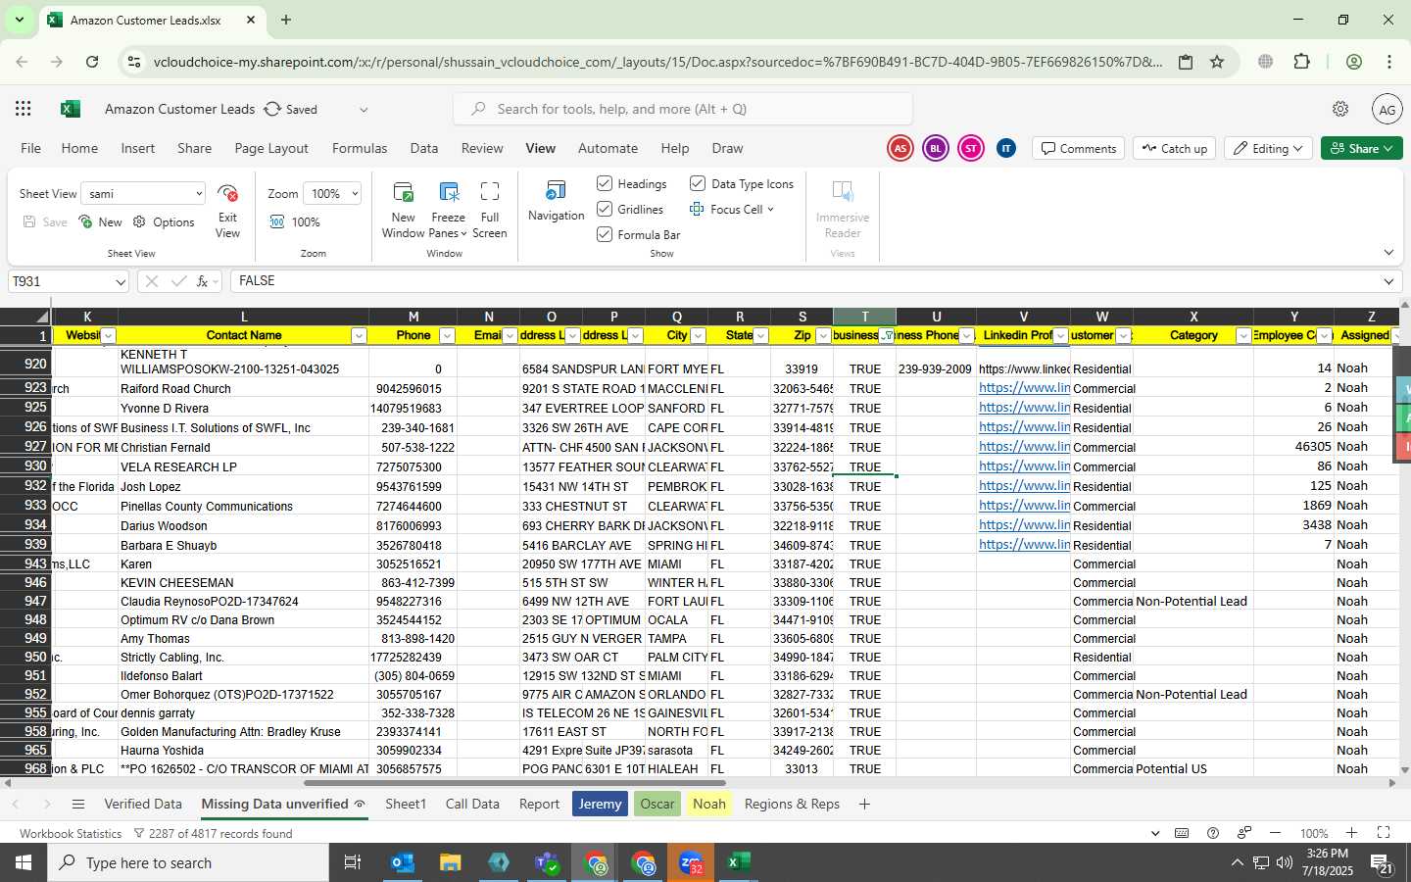
Task: Open the app launcher waffle icon
Action: (x=24, y=109)
